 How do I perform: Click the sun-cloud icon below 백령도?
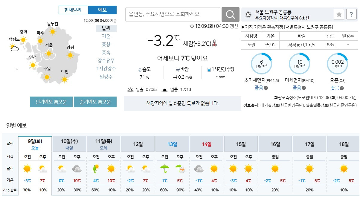coord(14,48)
